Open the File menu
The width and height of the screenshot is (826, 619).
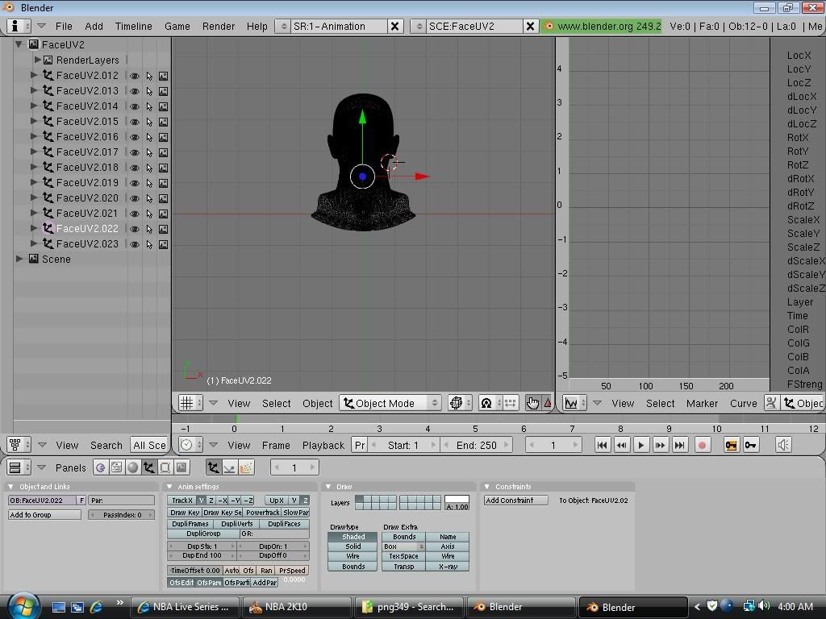[x=64, y=27]
